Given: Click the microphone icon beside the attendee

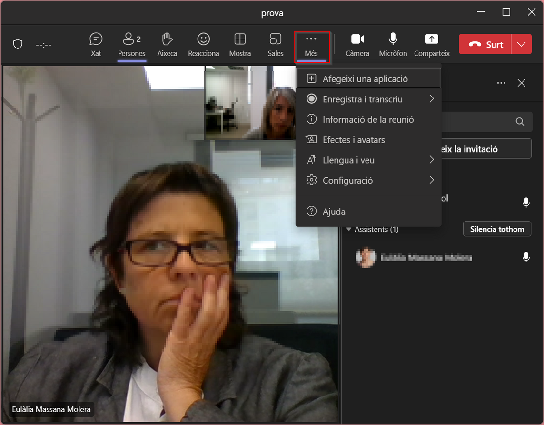Looking at the screenshot, I should pyautogui.click(x=526, y=257).
